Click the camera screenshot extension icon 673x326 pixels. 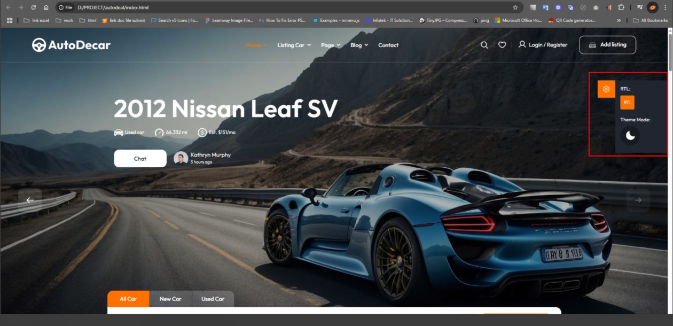click(596, 7)
